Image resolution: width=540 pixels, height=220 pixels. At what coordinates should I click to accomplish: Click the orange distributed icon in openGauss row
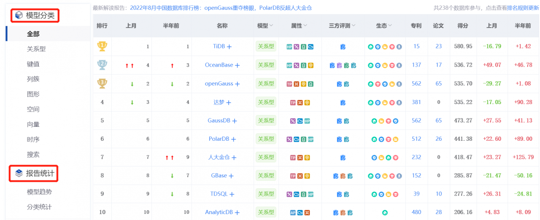coord(297,84)
